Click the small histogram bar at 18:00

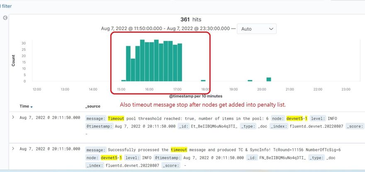coord(203,80)
